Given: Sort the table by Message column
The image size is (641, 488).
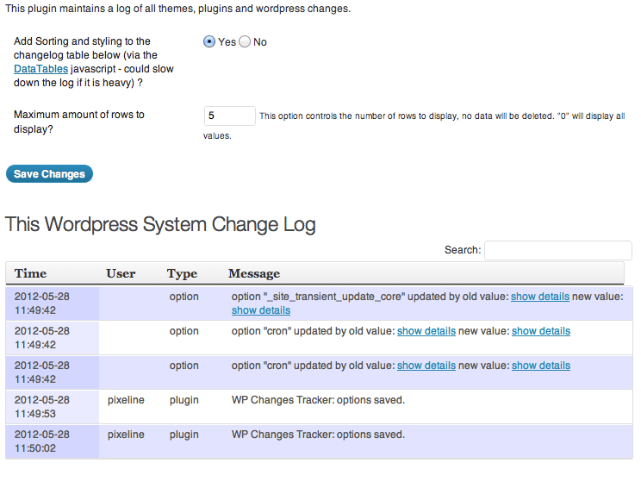Looking at the screenshot, I should click(x=254, y=273).
